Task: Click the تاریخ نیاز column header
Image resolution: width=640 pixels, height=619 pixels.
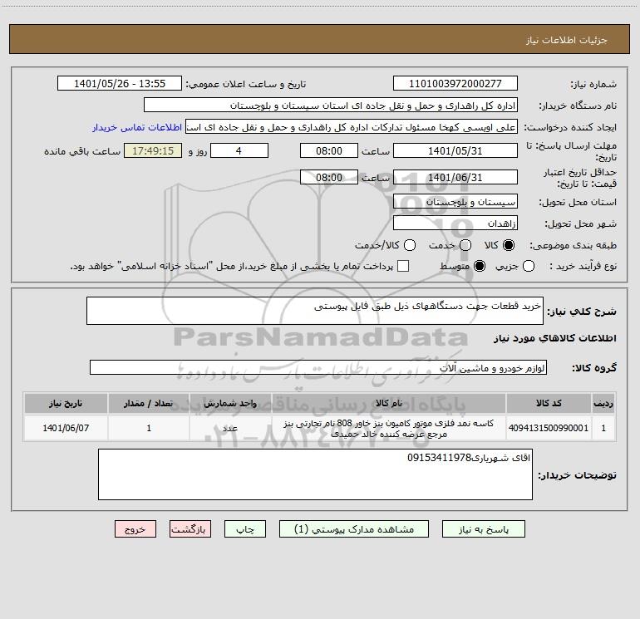Action: click(66, 403)
